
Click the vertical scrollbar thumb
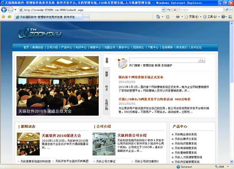(231, 54)
